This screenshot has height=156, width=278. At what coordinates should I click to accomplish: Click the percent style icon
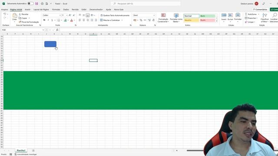(x=141, y=20)
